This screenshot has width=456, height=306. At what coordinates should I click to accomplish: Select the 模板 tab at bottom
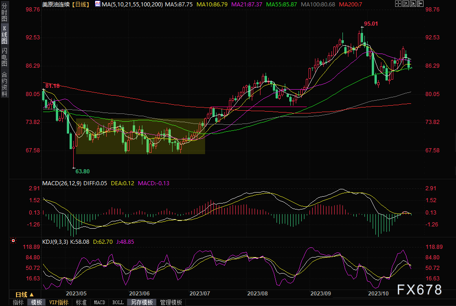coord(37,302)
